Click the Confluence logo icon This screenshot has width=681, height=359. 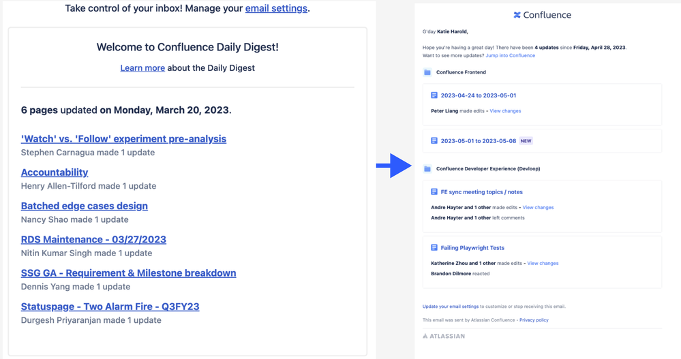click(517, 15)
